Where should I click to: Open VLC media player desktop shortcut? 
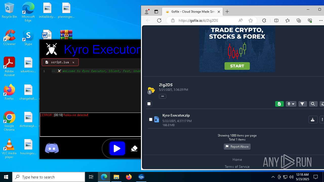(9, 149)
